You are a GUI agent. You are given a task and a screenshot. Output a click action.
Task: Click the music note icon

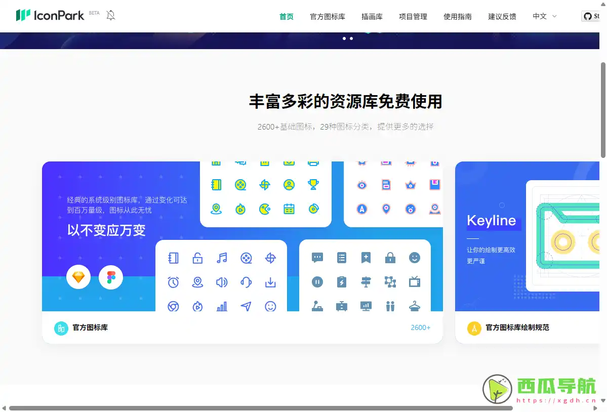click(222, 258)
